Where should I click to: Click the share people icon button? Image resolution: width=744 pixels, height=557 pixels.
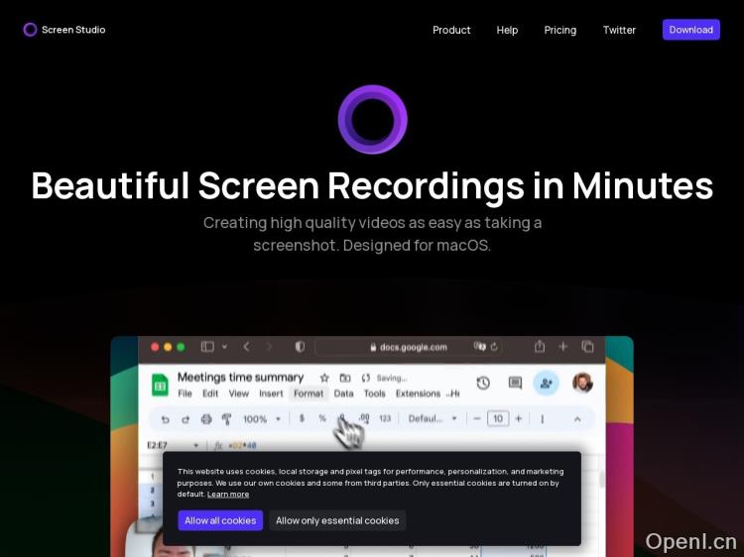tap(547, 383)
